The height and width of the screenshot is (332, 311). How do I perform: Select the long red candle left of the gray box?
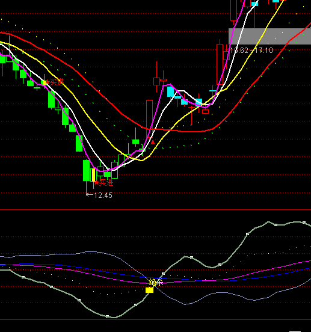click(220, 64)
